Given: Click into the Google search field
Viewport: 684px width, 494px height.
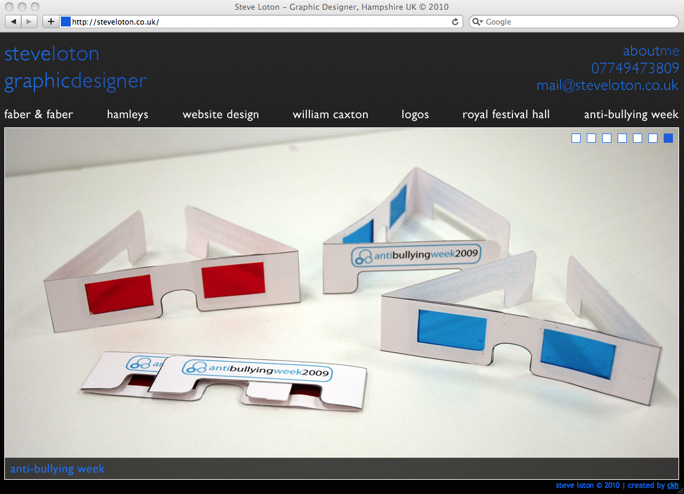Looking at the screenshot, I should tap(574, 22).
